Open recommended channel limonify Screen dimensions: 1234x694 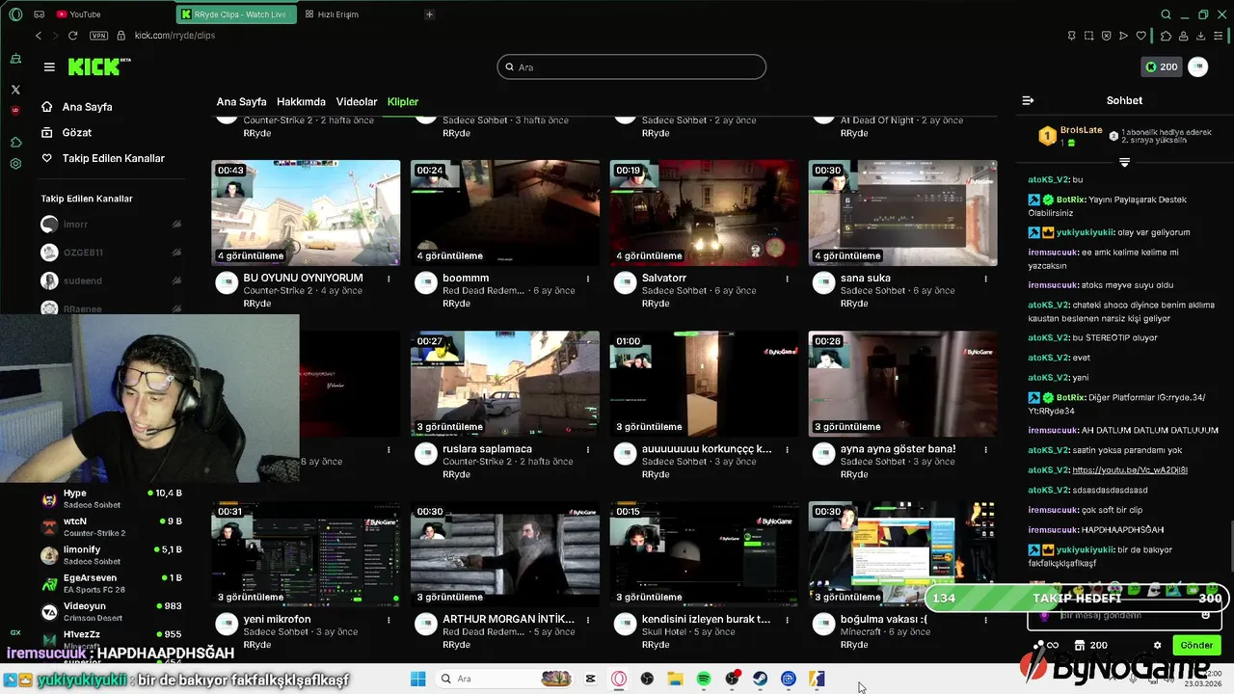111,555
